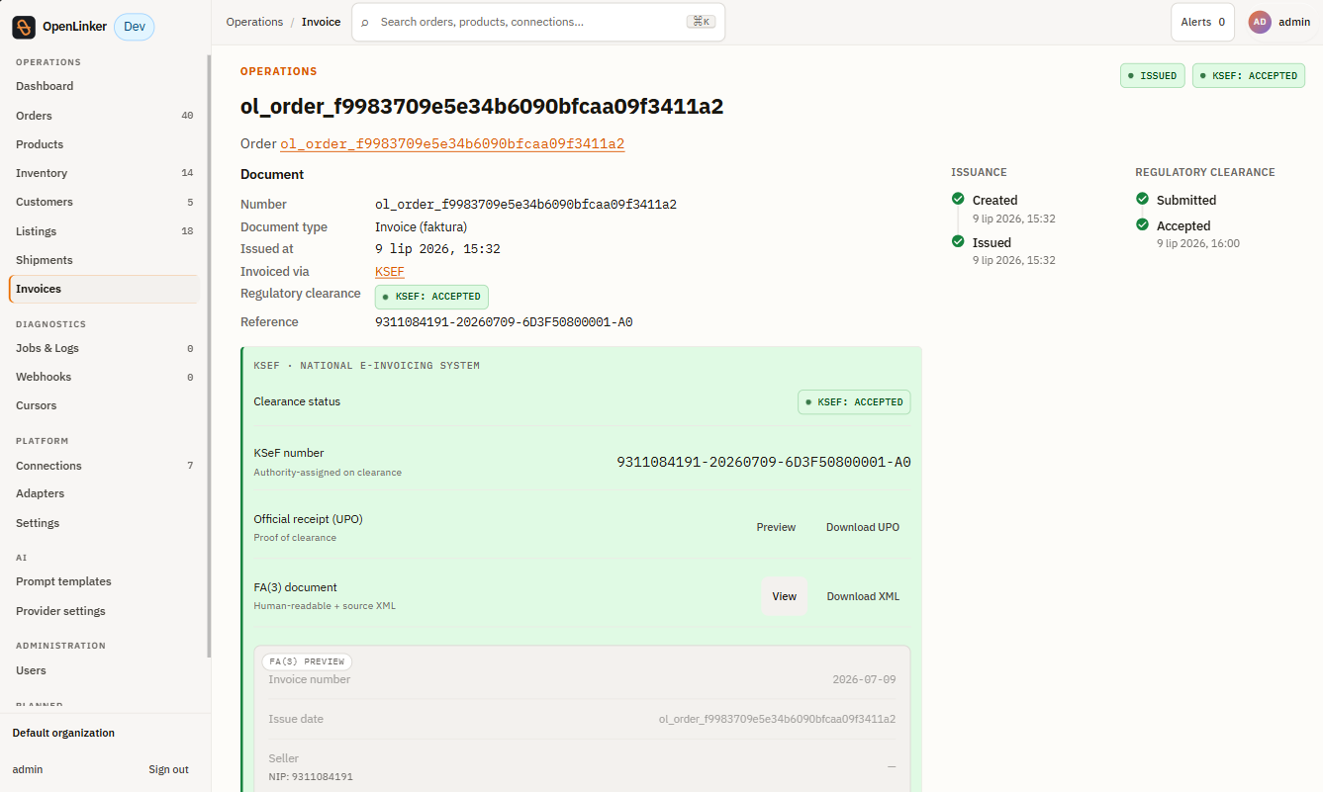The height and width of the screenshot is (792, 1323).
Task: Open Jobs & Logs diagnostics
Action: 104,348
